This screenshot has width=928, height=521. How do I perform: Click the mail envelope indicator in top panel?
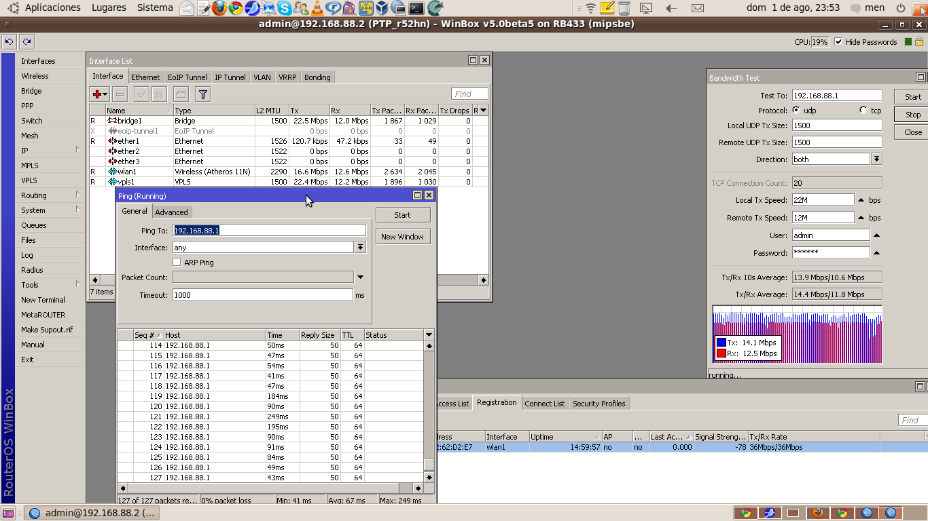pyautogui.click(x=697, y=8)
